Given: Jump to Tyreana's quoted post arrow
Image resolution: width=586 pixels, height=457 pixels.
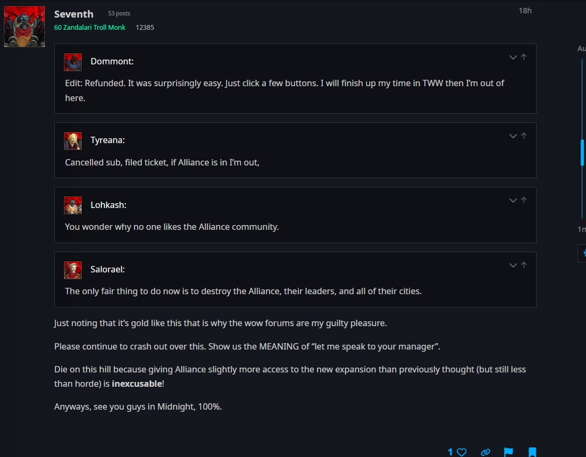Looking at the screenshot, I should tap(524, 136).
